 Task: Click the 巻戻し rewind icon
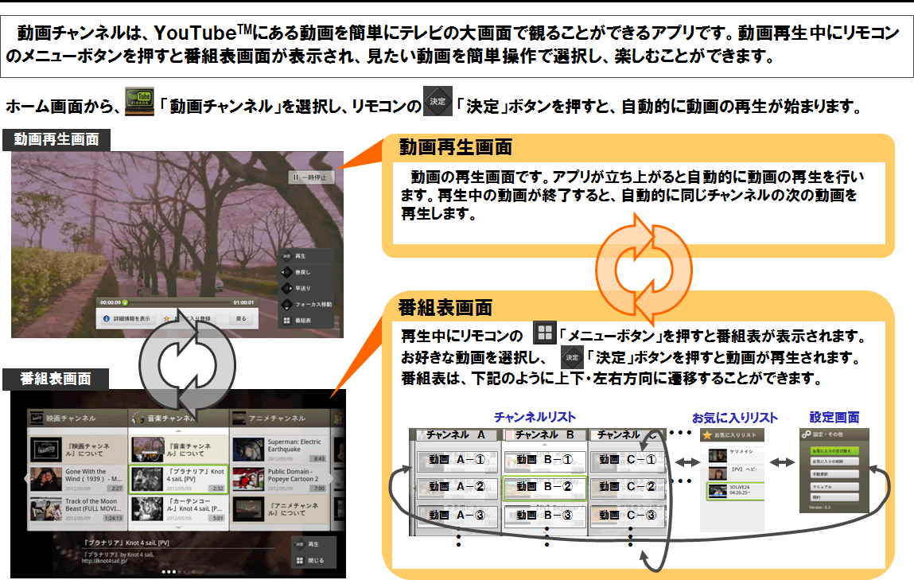click(287, 273)
